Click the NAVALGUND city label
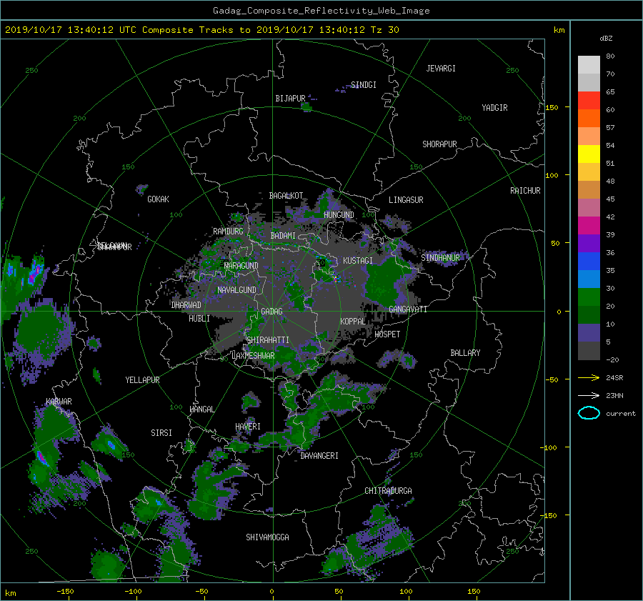The image size is (643, 601). (x=236, y=290)
